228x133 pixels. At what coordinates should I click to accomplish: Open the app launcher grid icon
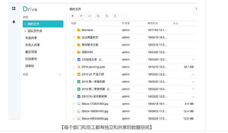(14, 8)
